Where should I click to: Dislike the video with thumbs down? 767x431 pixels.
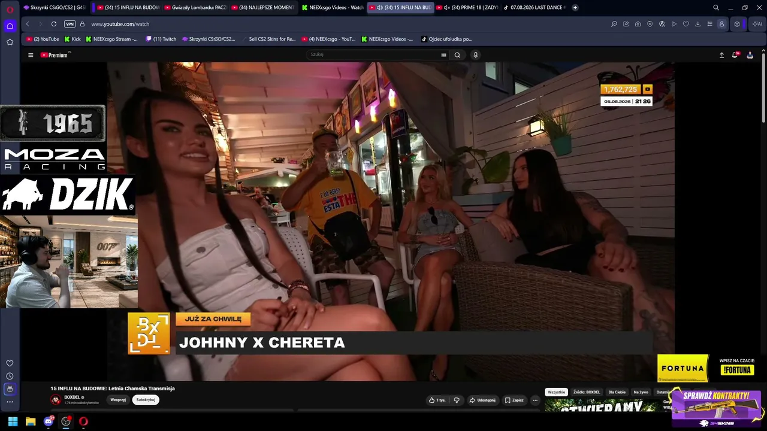457,400
